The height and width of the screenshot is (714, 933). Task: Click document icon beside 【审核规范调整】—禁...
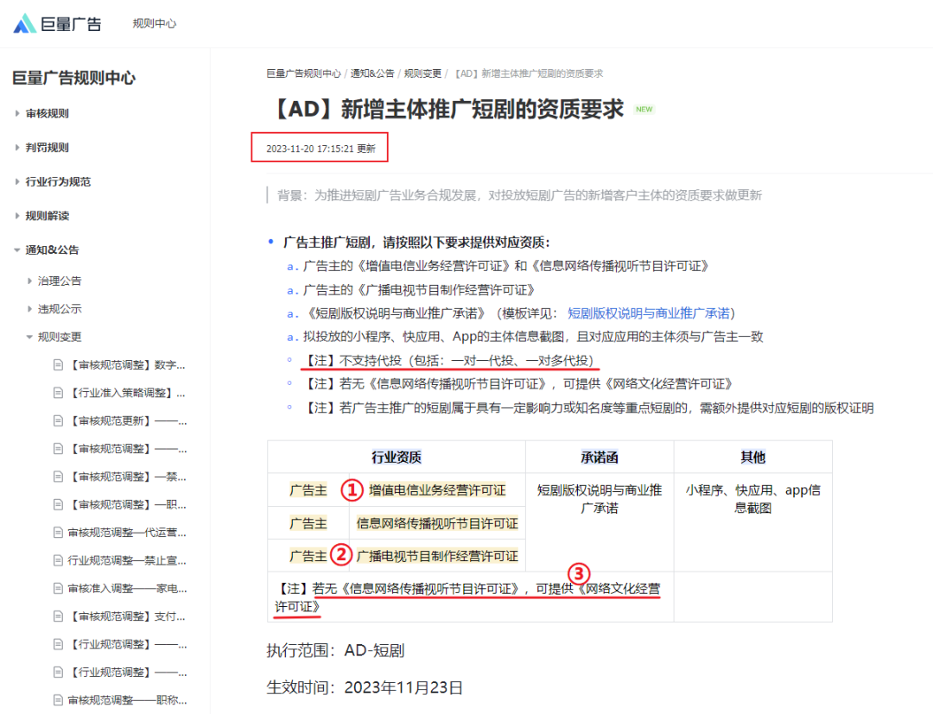click(58, 477)
